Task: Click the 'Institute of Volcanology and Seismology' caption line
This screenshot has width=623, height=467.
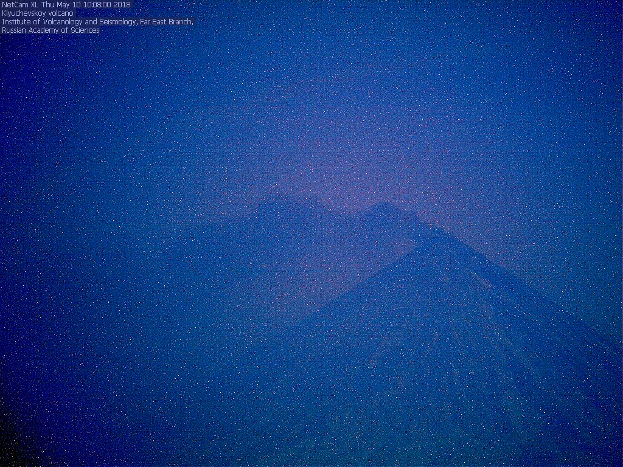Action: click(x=97, y=22)
